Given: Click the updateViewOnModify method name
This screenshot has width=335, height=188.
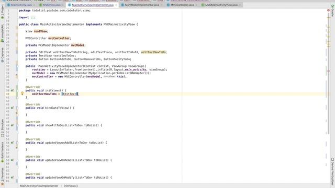Looking at the screenshot, I should tap(60, 178).
